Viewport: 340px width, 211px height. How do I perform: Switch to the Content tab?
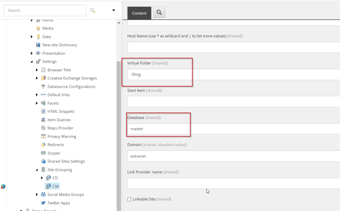[139, 13]
